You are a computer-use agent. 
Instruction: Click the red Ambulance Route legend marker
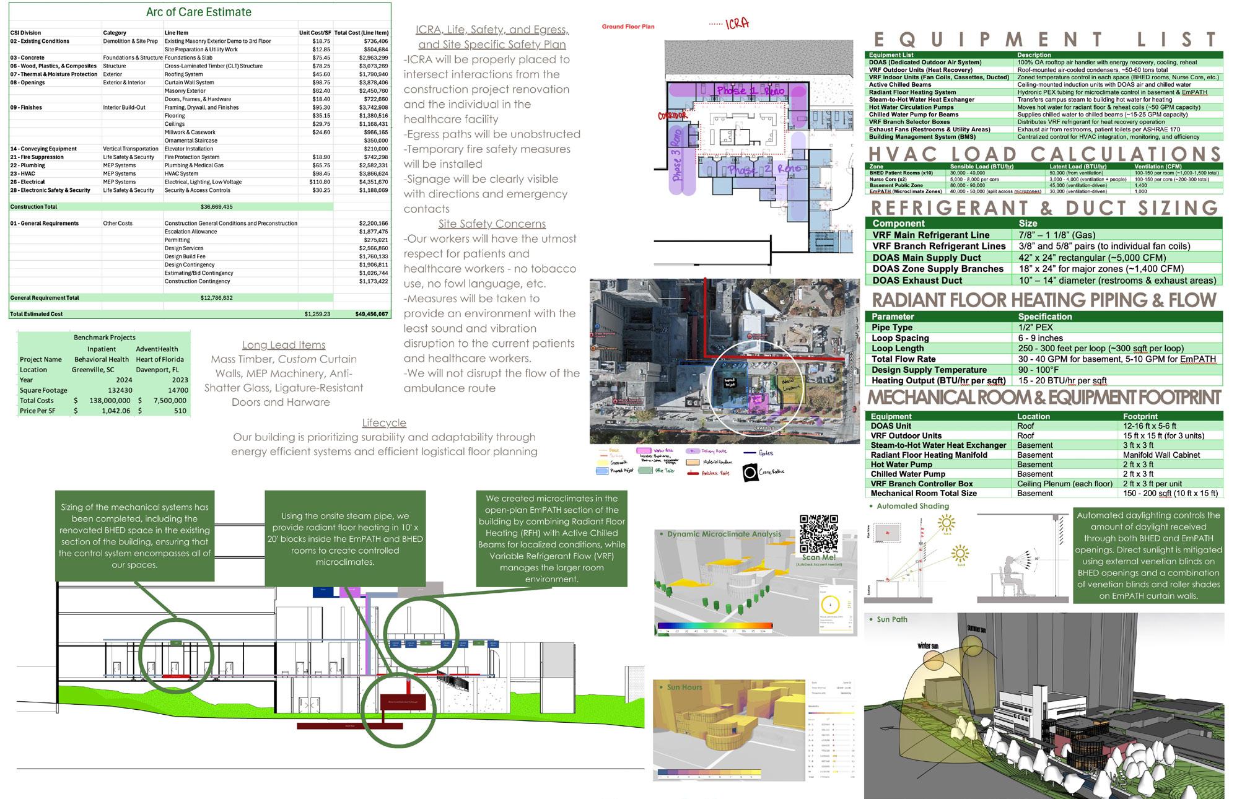coord(693,473)
